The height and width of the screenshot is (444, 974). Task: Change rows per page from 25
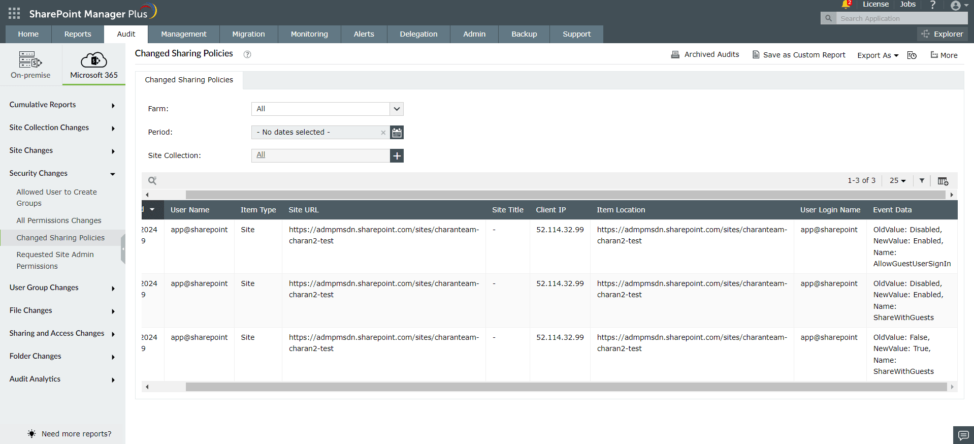coord(897,180)
